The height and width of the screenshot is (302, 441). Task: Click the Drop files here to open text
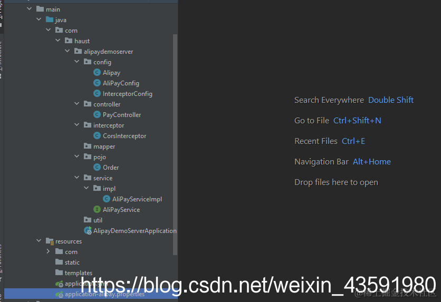[x=337, y=182]
